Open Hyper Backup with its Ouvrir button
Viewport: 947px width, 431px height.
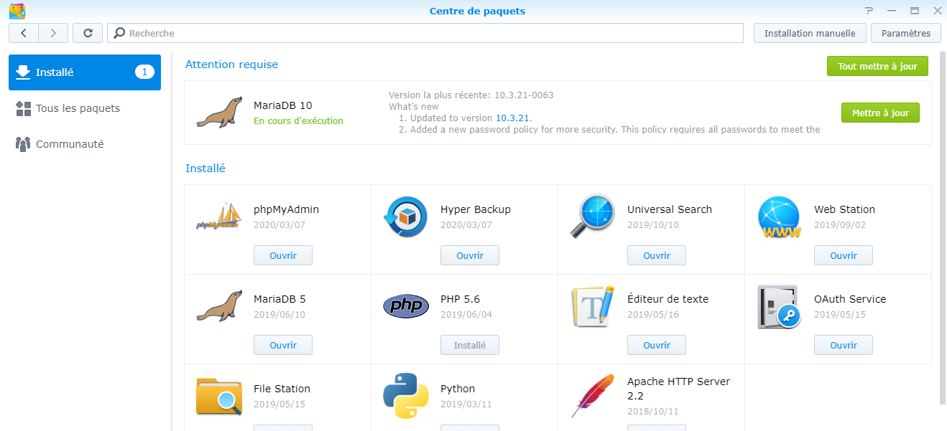tap(470, 255)
